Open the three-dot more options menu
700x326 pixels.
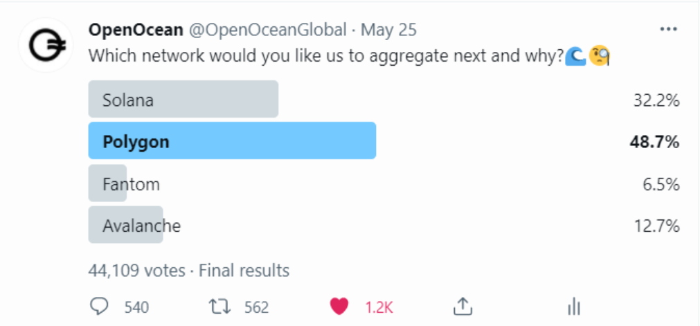tap(668, 30)
